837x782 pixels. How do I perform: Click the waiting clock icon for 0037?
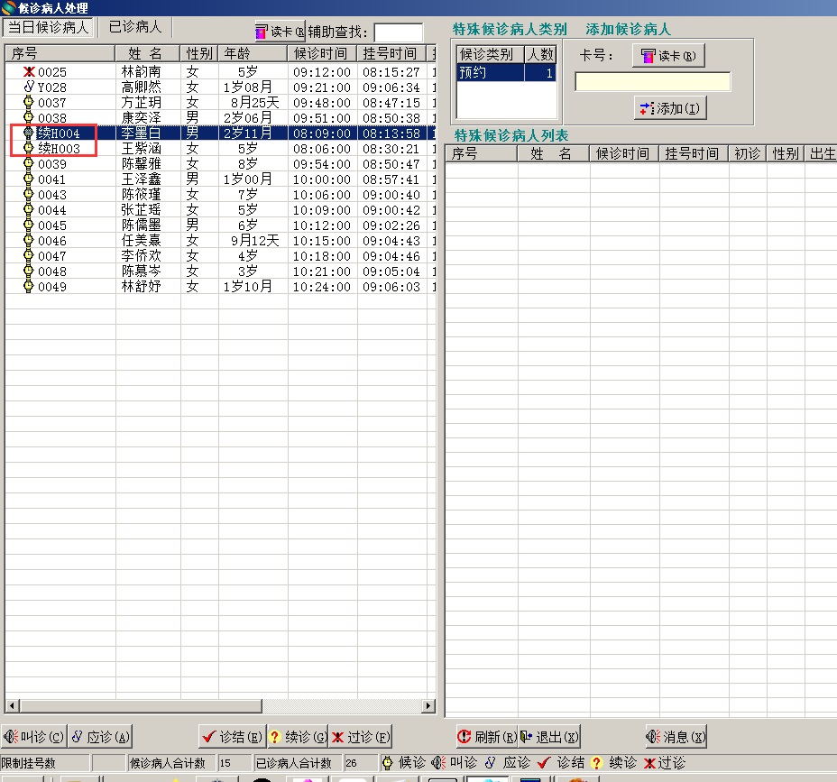[x=29, y=102]
